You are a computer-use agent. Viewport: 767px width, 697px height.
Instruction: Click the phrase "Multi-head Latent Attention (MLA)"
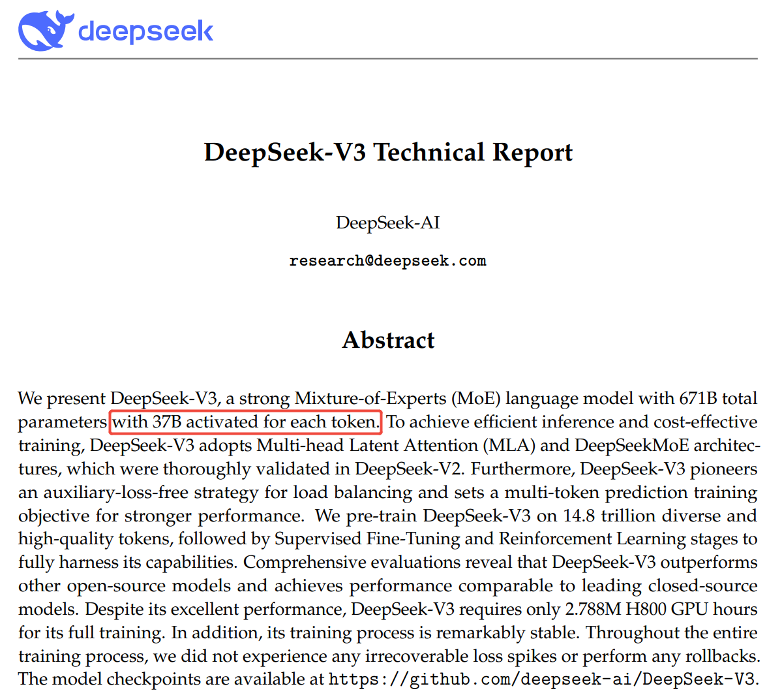tap(396, 445)
